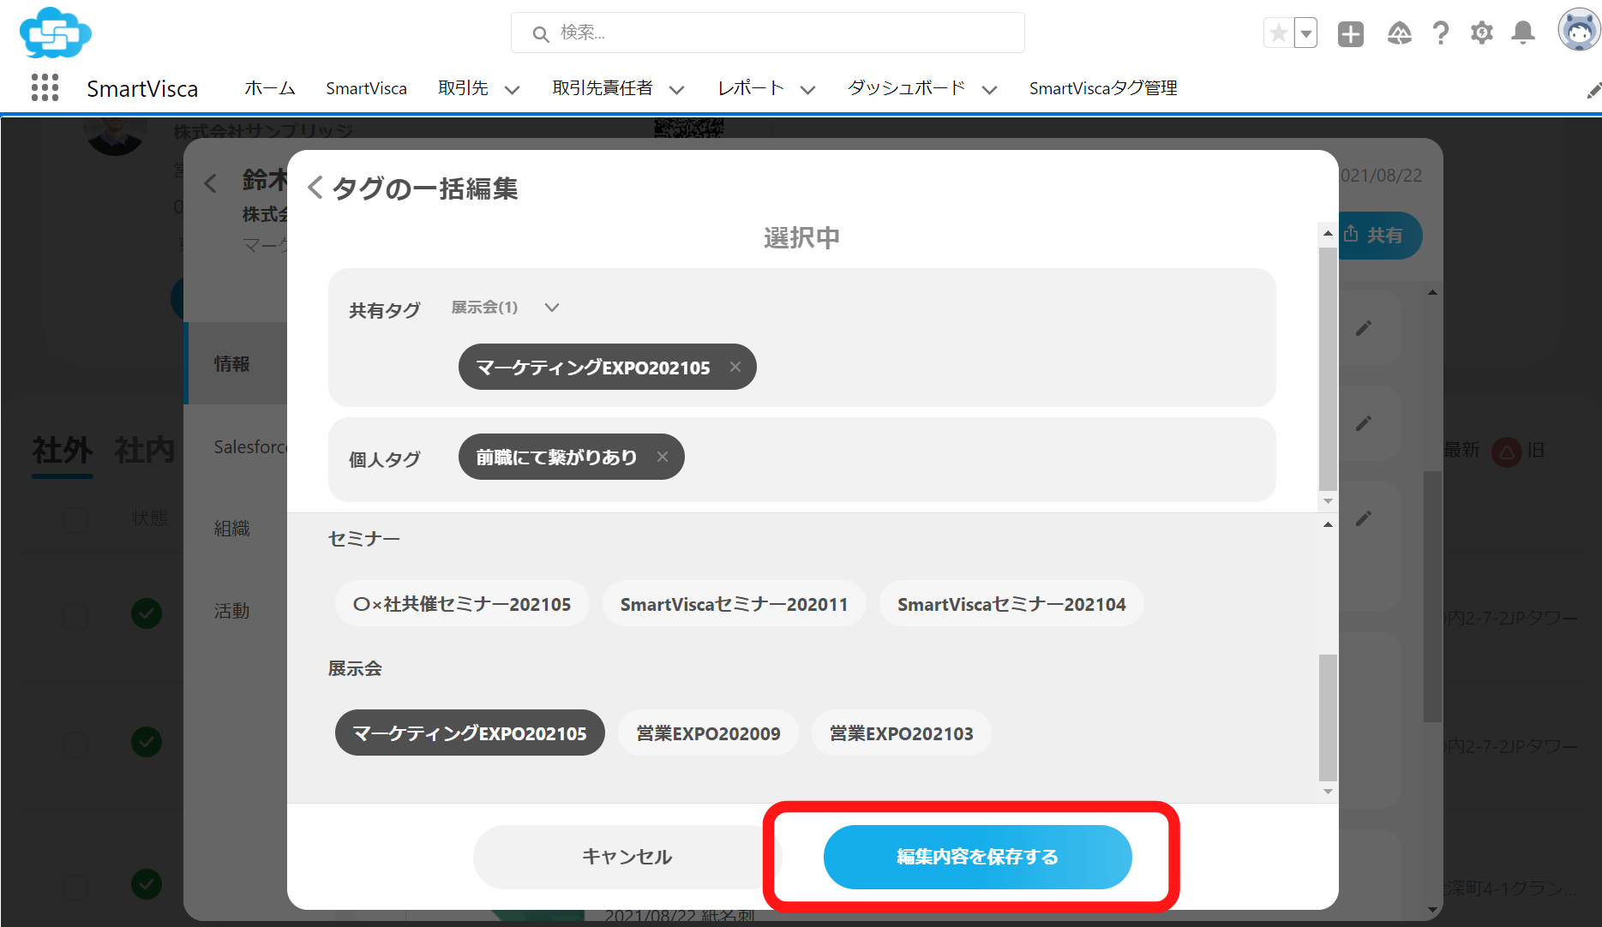Open the 取引先 tab

[463, 88]
